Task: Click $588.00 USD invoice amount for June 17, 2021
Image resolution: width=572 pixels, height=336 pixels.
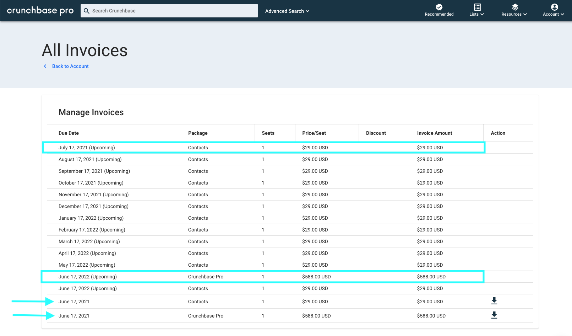Action: click(x=431, y=316)
